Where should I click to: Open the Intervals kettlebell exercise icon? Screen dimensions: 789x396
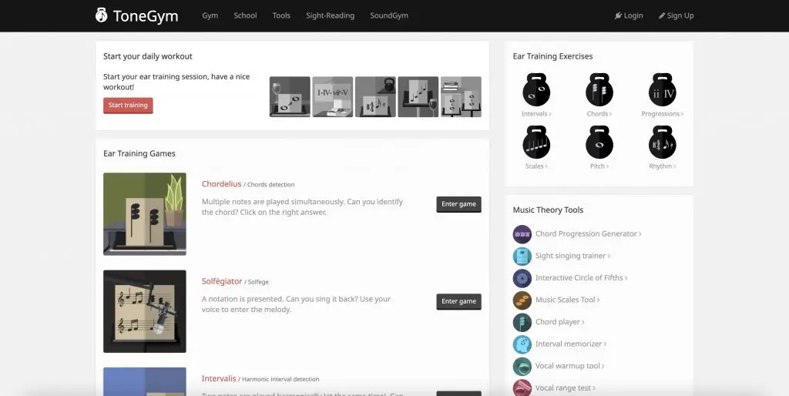coord(536,89)
